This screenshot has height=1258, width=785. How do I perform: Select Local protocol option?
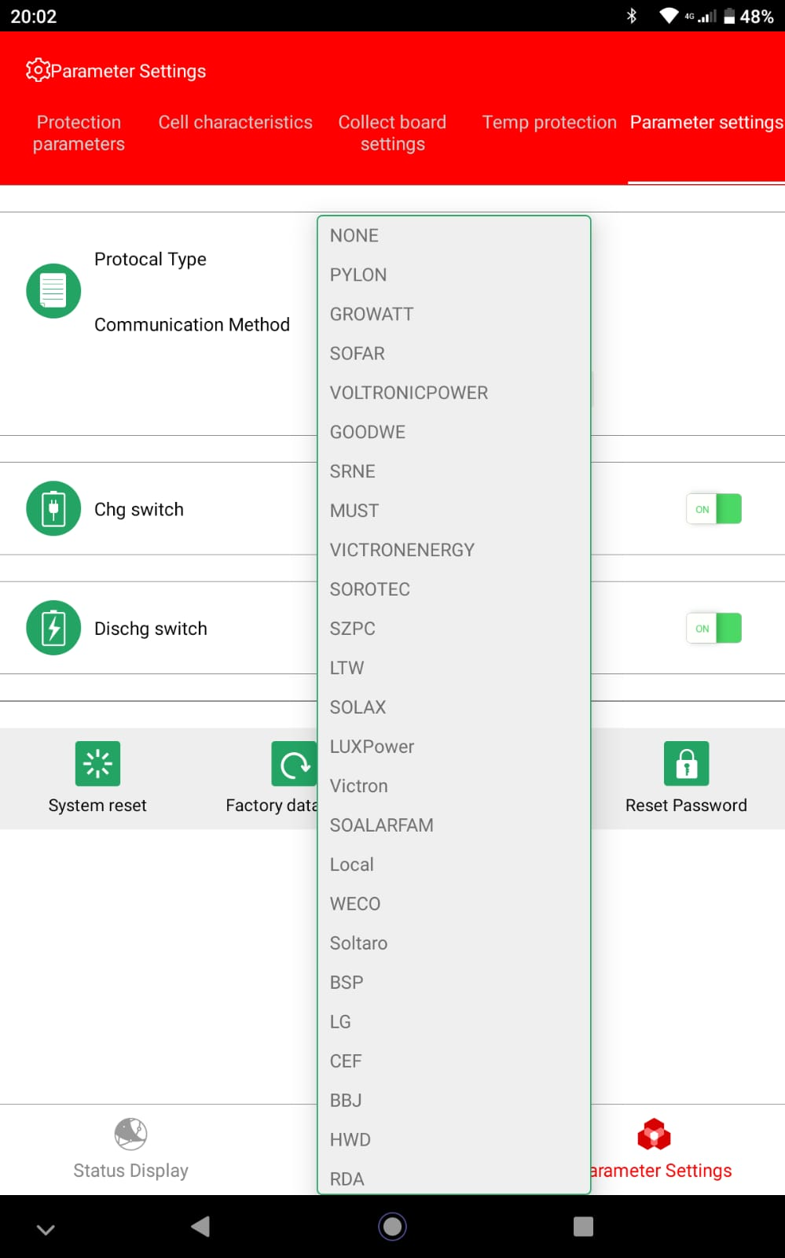tap(454, 865)
